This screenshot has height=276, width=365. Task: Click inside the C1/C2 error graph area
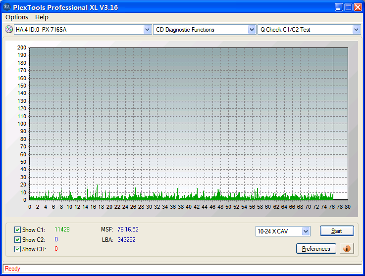pyautogui.click(x=178, y=124)
